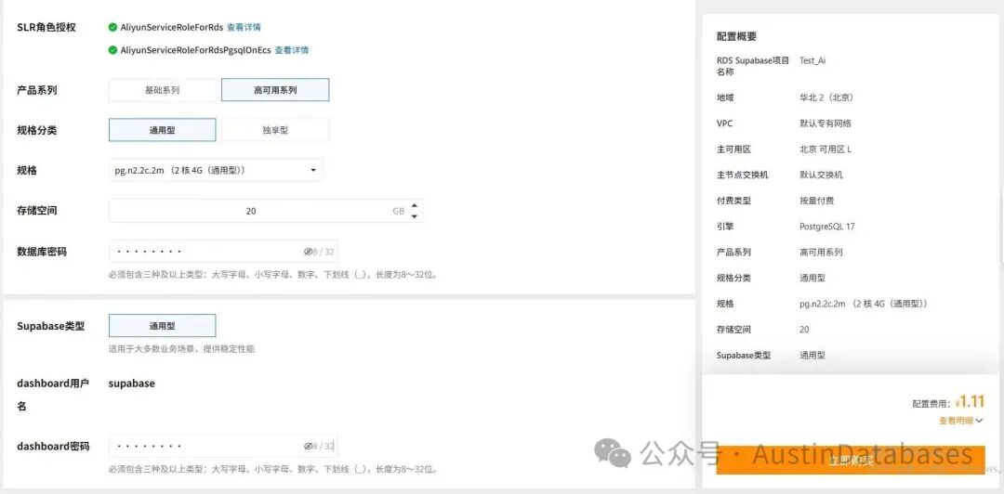1004x494 pixels.
Task: Expand 查看明细 cost details
Action: pos(960,421)
